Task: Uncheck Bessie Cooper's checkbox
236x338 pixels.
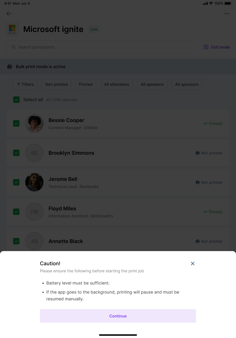Action: point(16,123)
